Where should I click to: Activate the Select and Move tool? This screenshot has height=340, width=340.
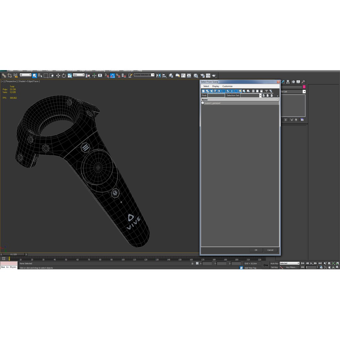(x=58, y=76)
